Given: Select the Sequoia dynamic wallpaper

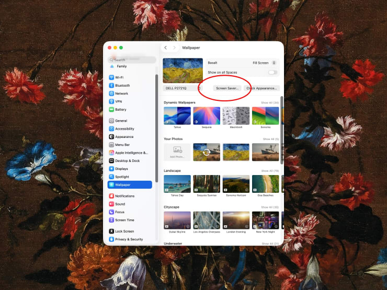Looking at the screenshot, I should pyautogui.click(x=207, y=115).
